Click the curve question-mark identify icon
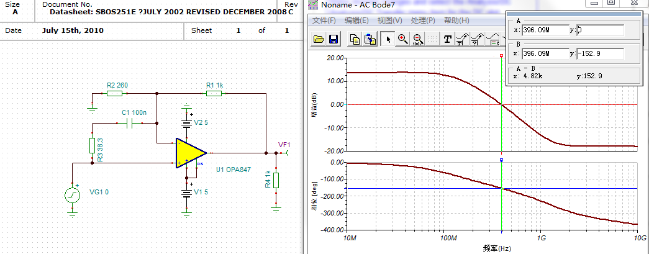Image resolution: width=649 pixels, height=254 pixels. pyautogui.click(x=477, y=39)
